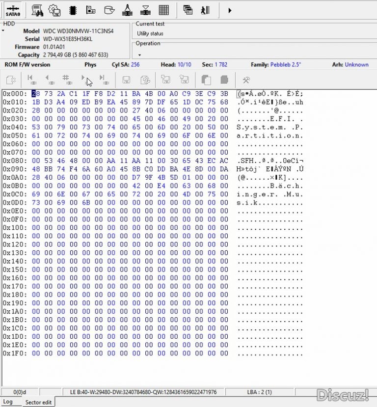Viewport: 377px width, 407px height.
Task: Click the floppy with circular arrows reload icon
Action: (x=145, y=80)
